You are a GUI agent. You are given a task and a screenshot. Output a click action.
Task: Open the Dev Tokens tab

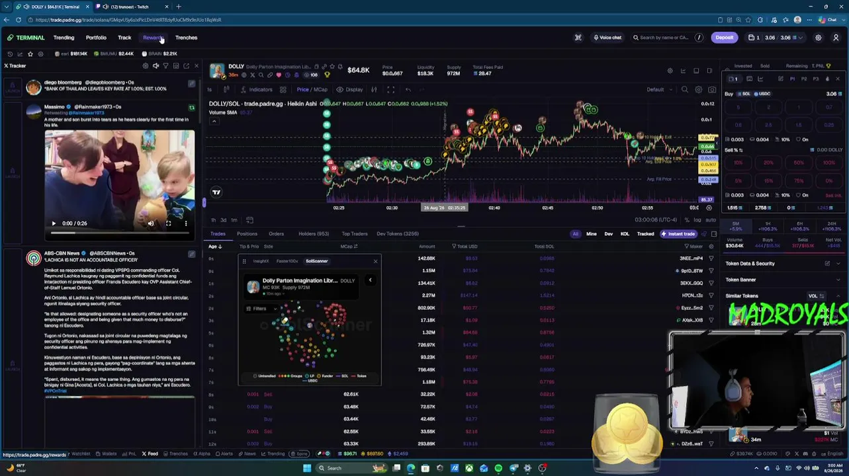pyautogui.click(x=398, y=234)
